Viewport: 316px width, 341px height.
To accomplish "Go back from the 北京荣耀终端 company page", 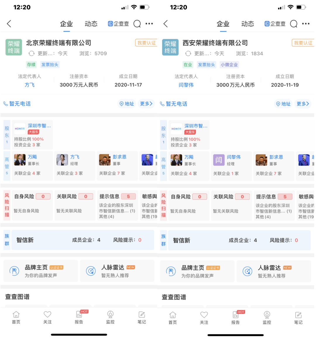I will 9,24.
